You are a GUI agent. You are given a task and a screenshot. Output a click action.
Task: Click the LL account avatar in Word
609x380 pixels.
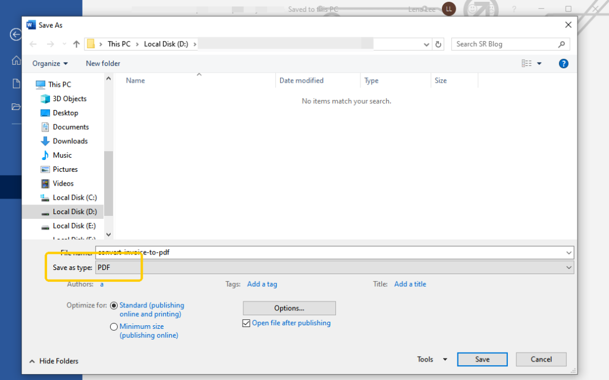click(x=449, y=9)
